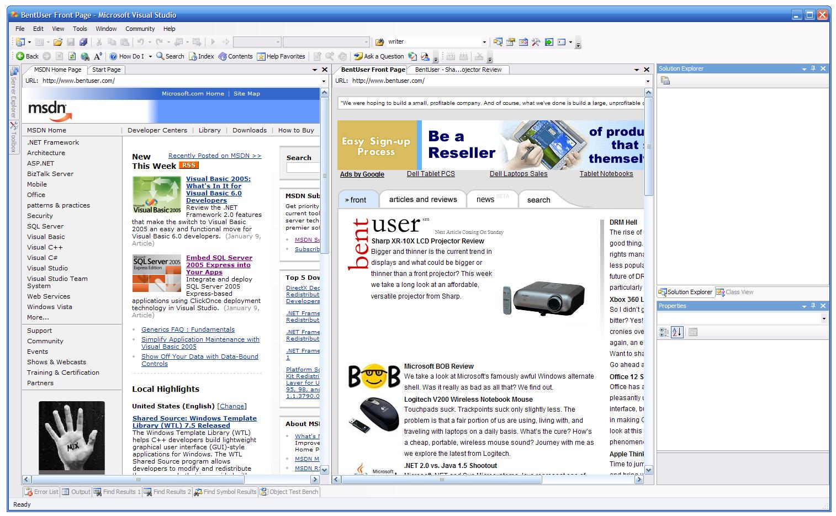836x516 pixels.
Task: Open the writer find combo box dropdown
Action: (484, 42)
